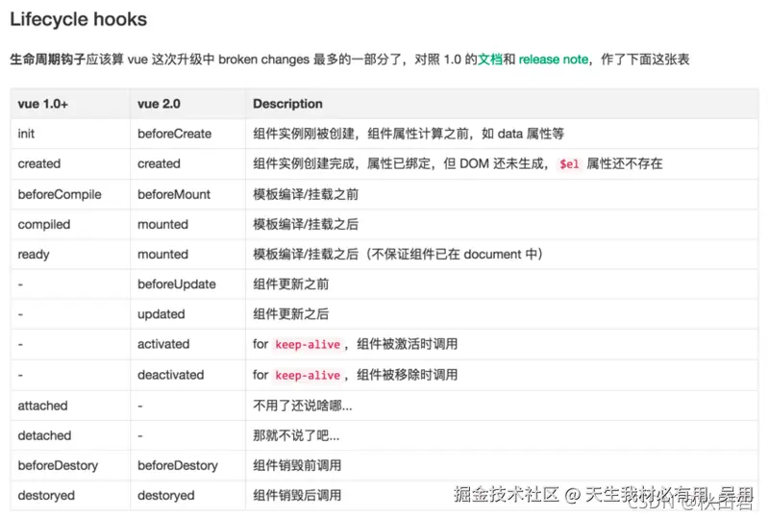This screenshot has width=769, height=519.
Task: Click the 属性还不存在 text after $el
Action: click(625, 163)
